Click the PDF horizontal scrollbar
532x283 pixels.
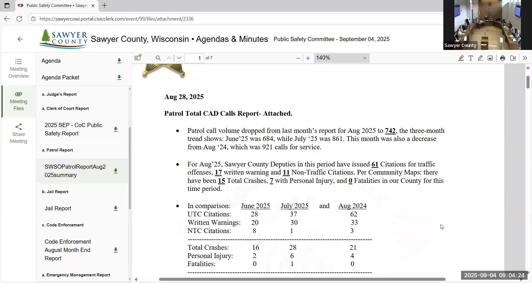pyautogui.click(x=302, y=279)
